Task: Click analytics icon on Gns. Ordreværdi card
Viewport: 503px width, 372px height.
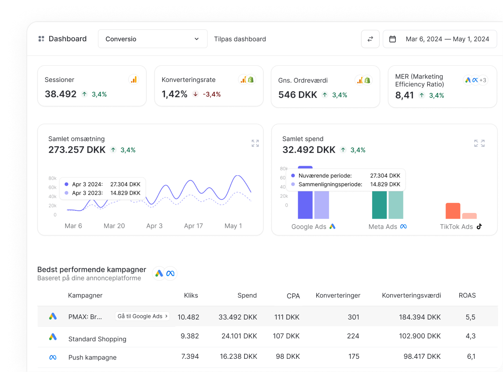Action: pos(360,80)
